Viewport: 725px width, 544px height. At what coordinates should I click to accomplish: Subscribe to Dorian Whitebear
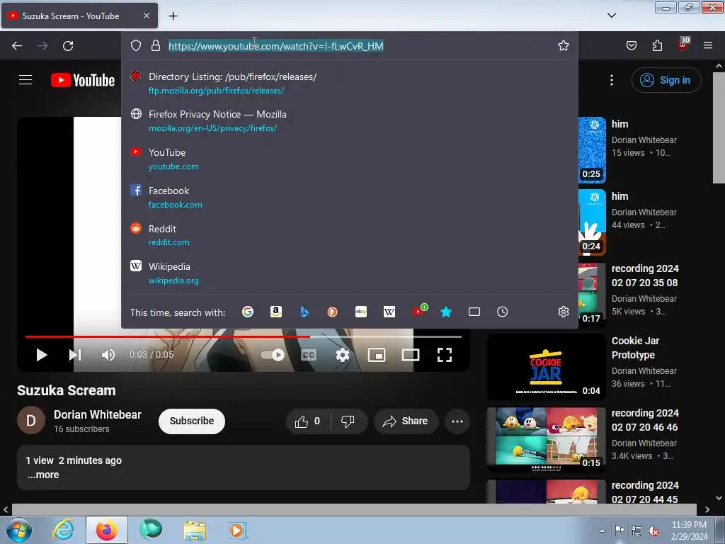[191, 421]
